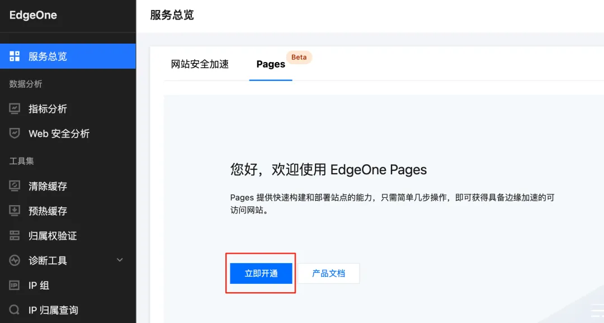Click the IP 归属查询 magnifier icon
604x323 pixels.
15,310
